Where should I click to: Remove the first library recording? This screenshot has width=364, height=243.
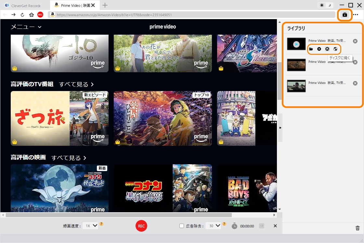[x=355, y=41]
